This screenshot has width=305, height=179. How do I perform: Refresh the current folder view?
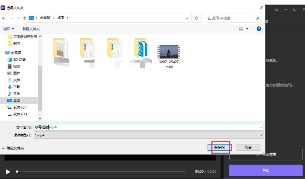pyautogui.click(x=196, y=18)
